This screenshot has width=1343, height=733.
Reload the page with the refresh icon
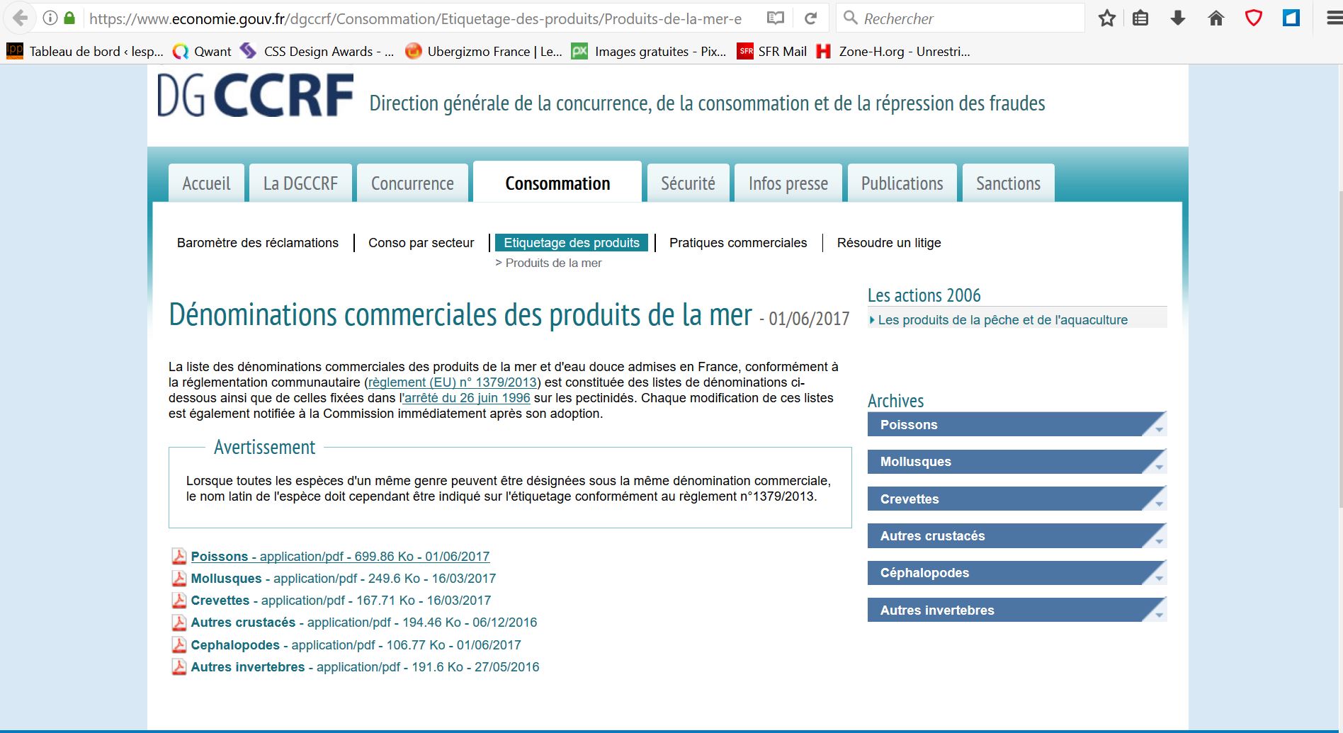click(x=811, y=18)
